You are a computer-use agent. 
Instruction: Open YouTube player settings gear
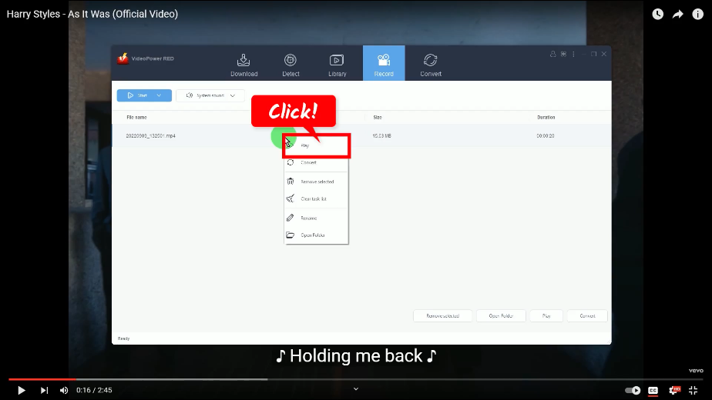click(x=674, y=390)
